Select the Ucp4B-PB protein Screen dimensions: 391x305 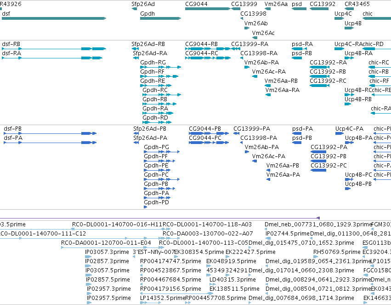coord(348,189)
